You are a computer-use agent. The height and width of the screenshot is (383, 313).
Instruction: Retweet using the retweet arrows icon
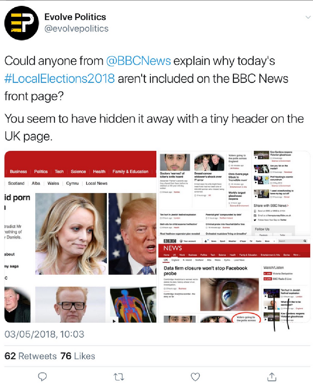point(119,377)
